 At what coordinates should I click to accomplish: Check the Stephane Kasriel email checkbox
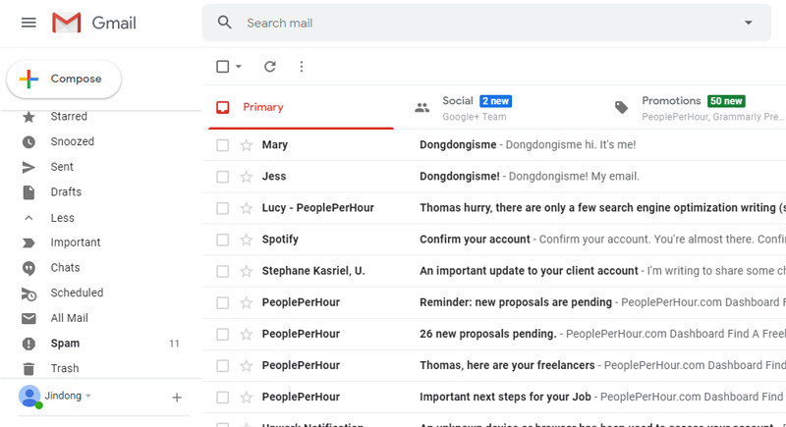click(222, 271)
